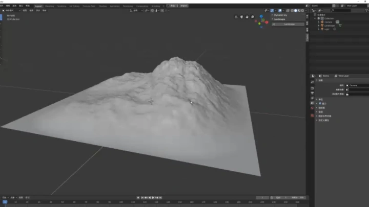Select rendered shading mode

pyautogui.click(x=303, y=11)
